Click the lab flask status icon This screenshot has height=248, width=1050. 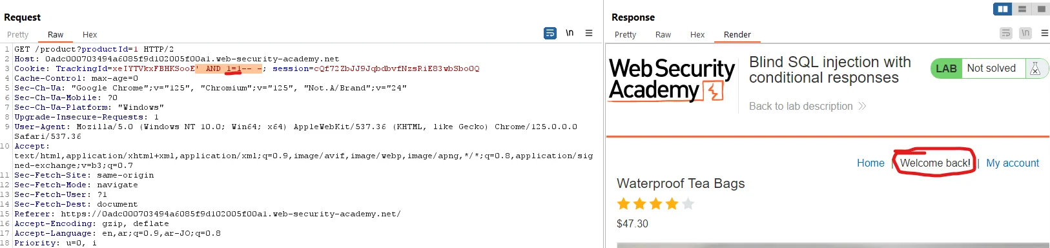pos(1035,68)
